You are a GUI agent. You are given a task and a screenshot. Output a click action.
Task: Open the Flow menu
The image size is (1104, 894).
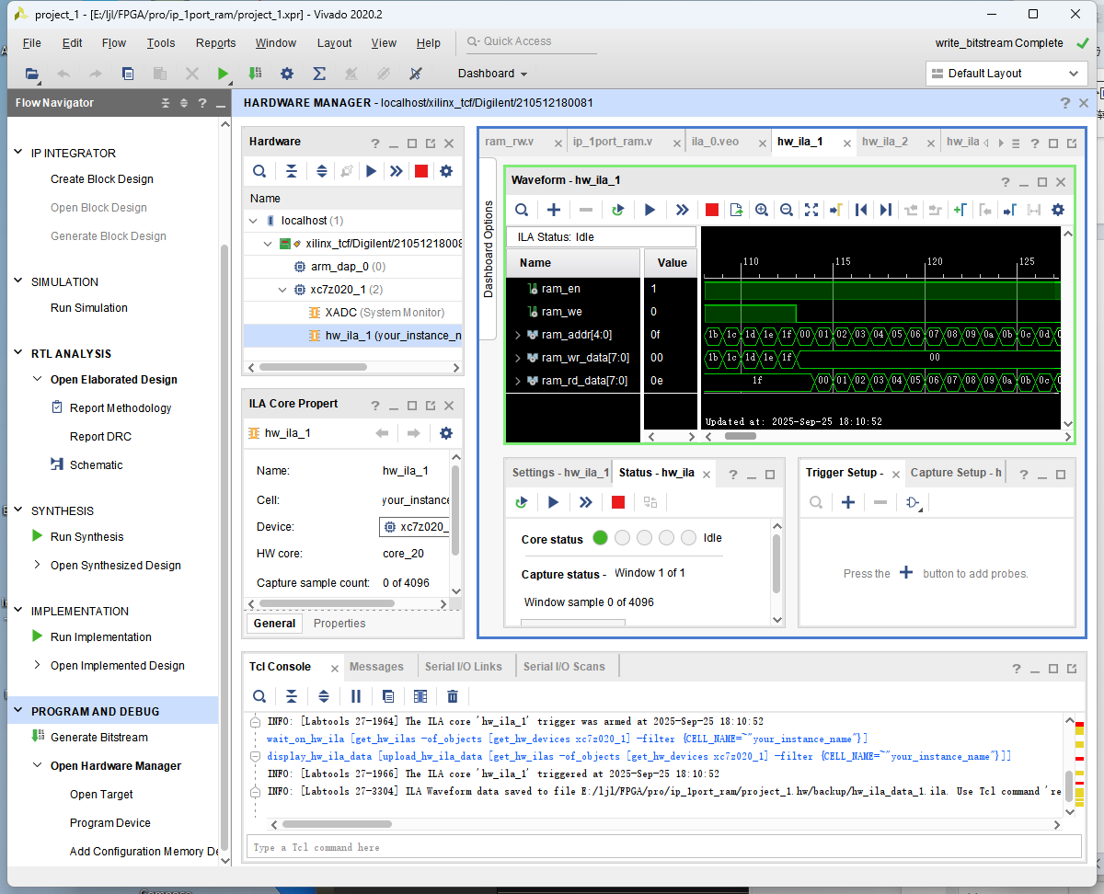[x=114, y=43]
